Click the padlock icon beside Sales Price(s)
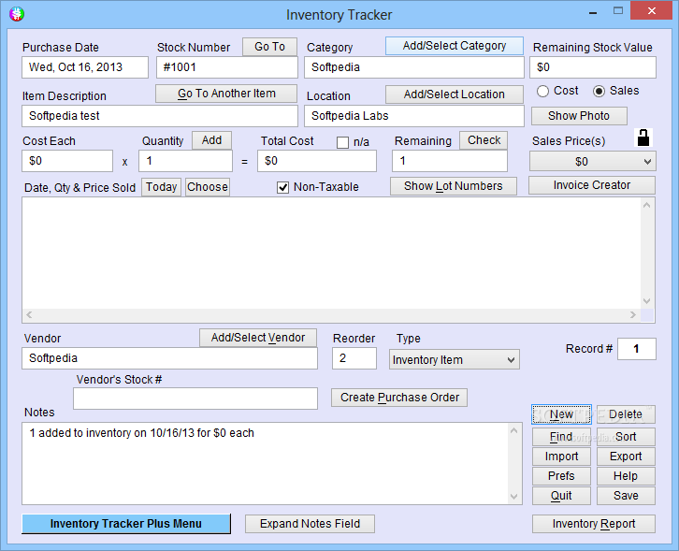 coord(643,138)
